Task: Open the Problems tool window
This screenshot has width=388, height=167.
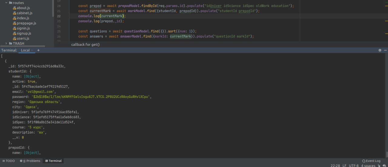Action: coord(30,161)
